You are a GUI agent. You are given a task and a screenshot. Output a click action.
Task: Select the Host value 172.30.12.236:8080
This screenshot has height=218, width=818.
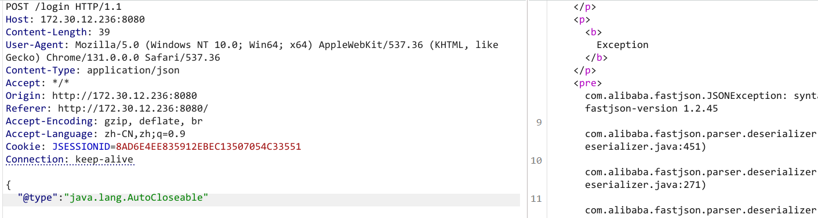(x=93, y=19)
